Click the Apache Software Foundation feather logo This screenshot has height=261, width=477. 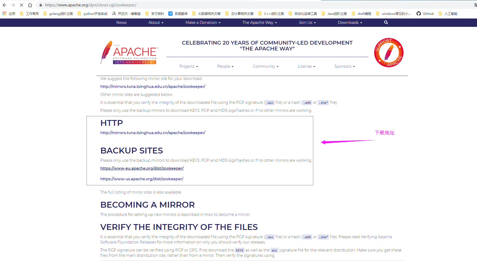(129, 53)
